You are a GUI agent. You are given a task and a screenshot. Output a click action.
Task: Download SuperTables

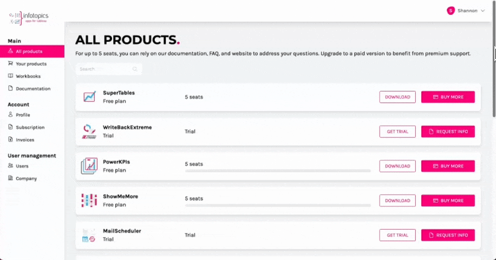pos(397,97)
